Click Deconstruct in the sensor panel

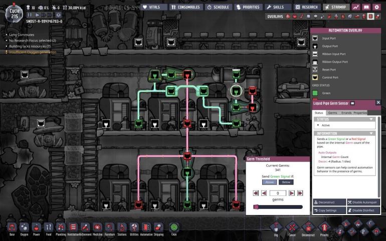pos(329,202)
